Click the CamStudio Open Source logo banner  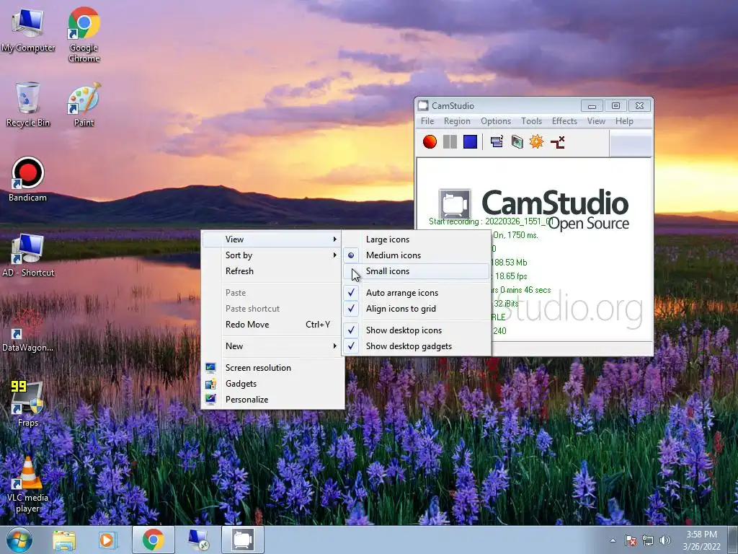(534, 208)
